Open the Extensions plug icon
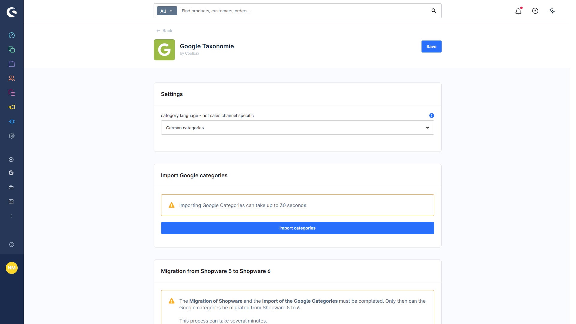The image size is (576, 324). [x=12, y=121]
